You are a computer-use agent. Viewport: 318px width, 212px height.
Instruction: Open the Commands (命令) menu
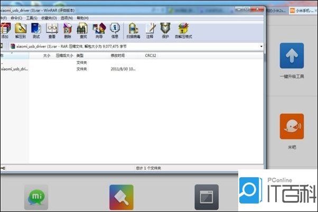click(16, 18)
